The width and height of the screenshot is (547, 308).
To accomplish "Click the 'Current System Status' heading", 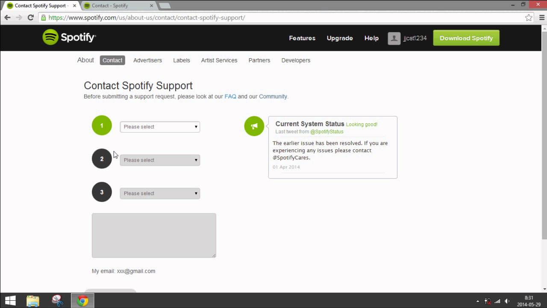I will 310,124.
